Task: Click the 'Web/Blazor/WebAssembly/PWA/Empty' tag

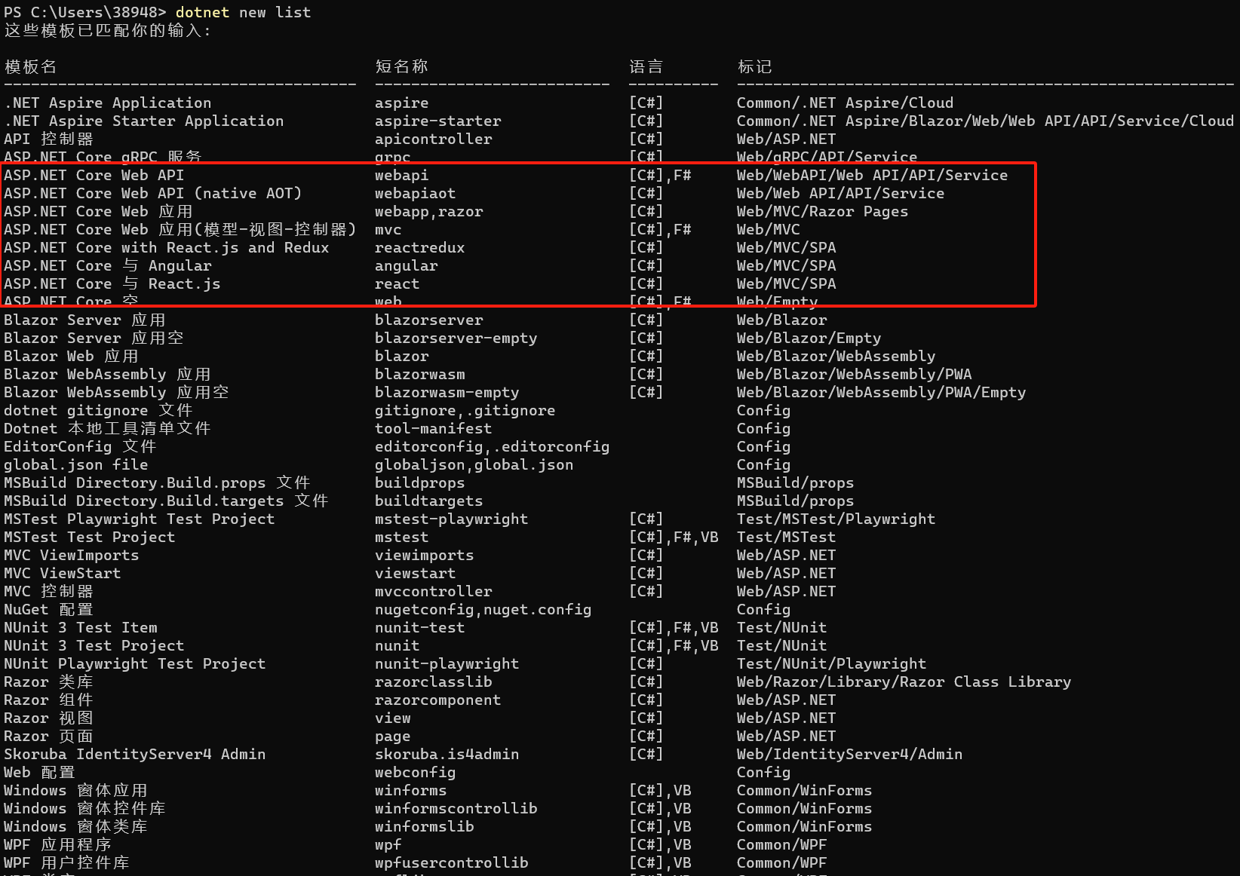Action: (x=882, y=392)
